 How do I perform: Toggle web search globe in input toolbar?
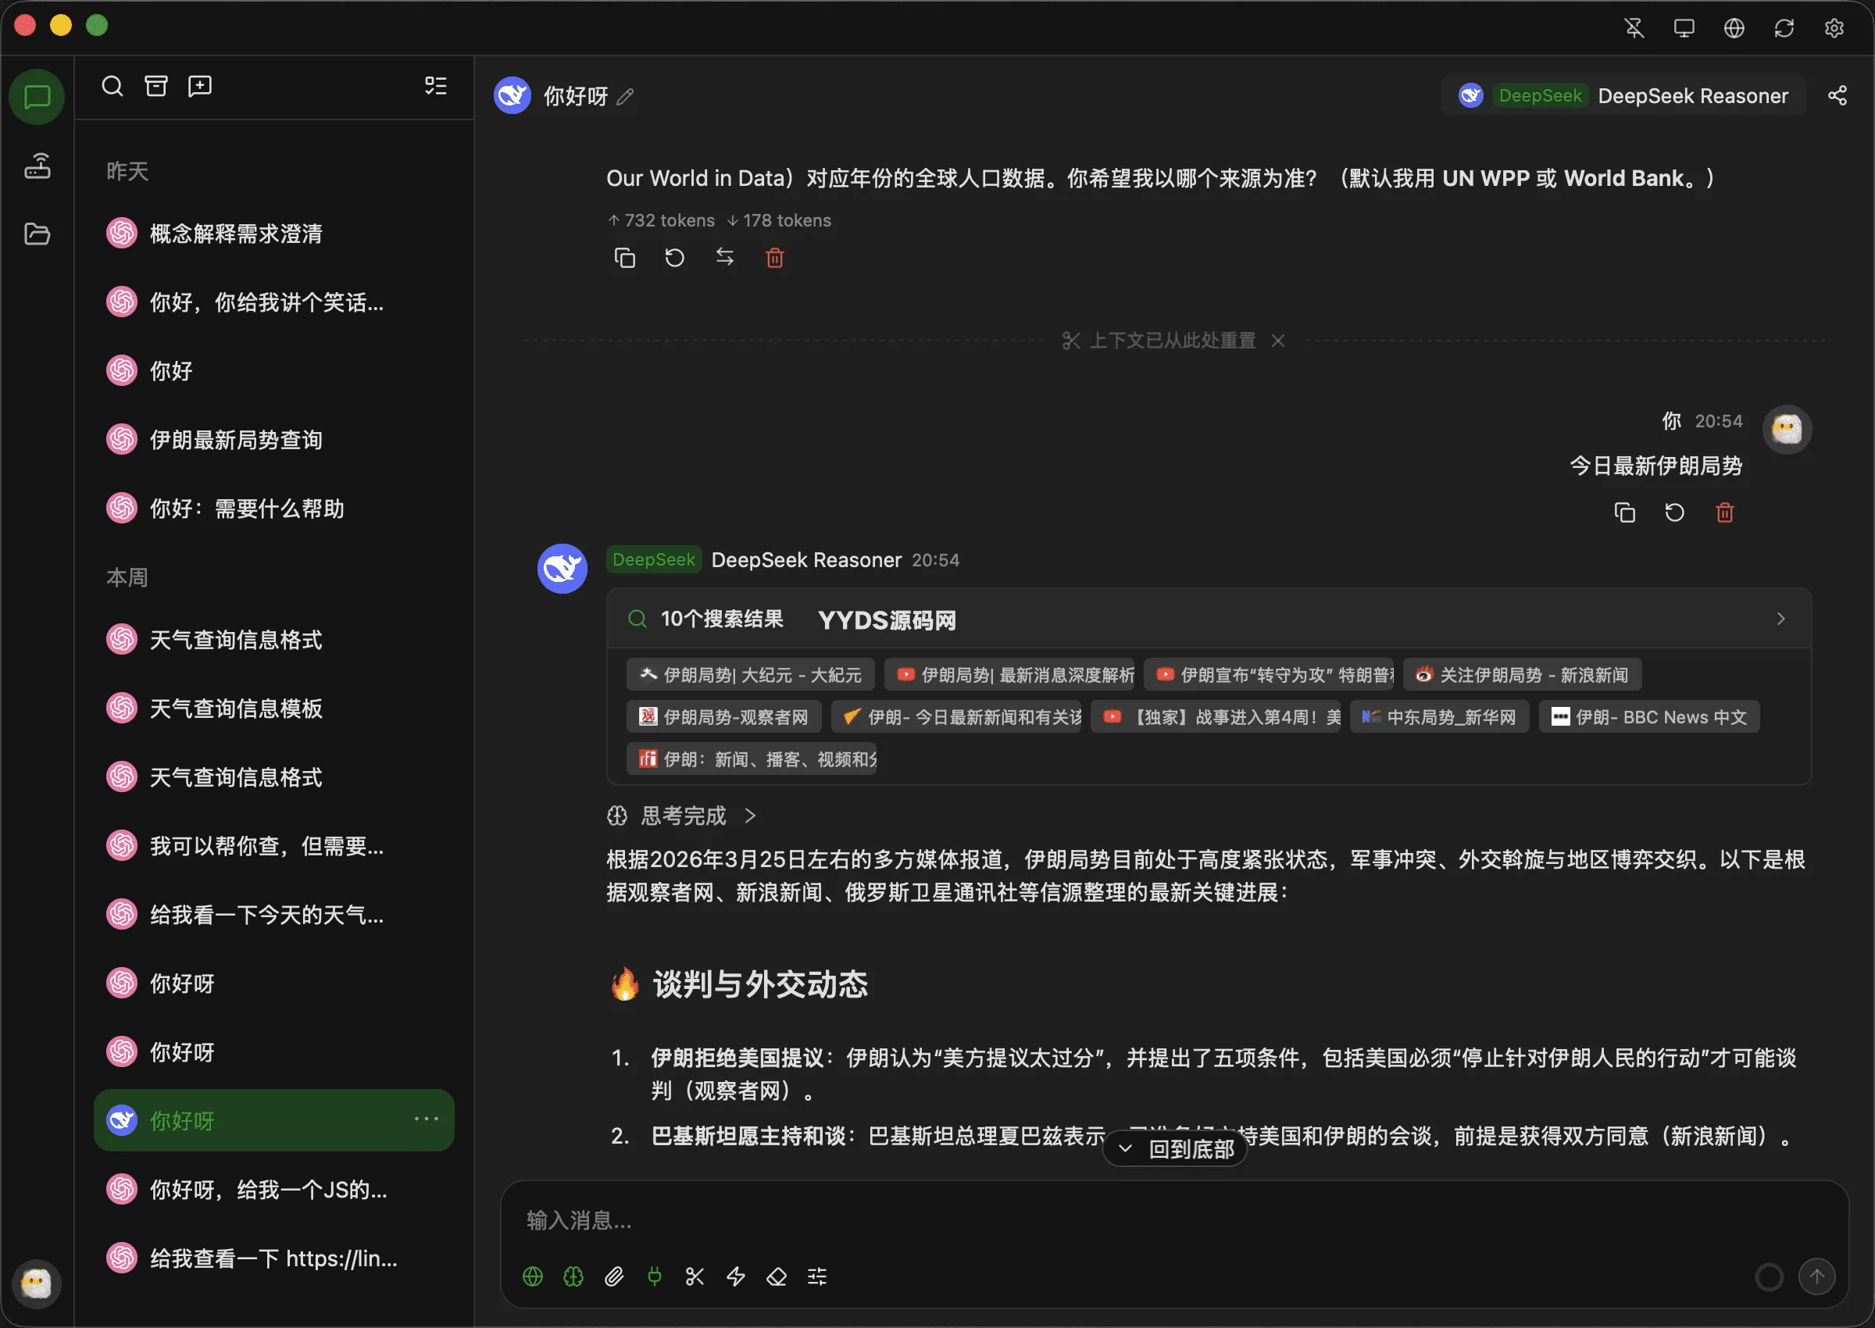[532, 1276]
